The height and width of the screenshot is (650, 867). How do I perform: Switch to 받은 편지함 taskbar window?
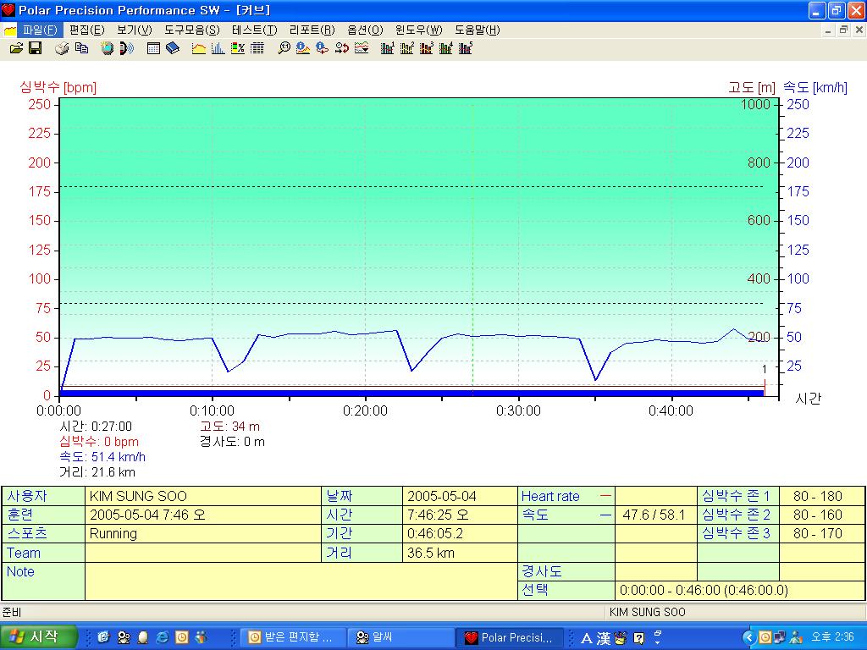tap(293, 637)
